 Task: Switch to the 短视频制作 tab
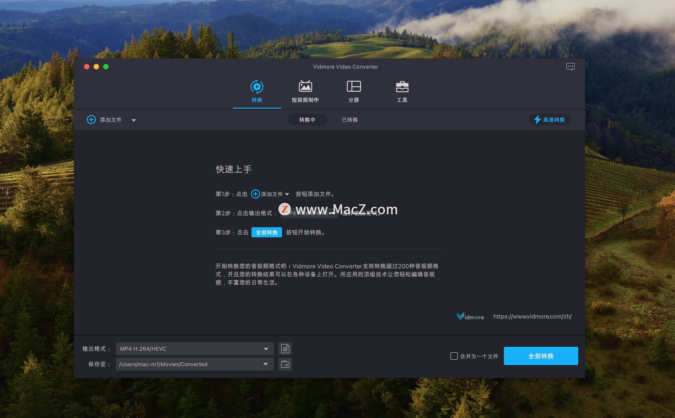tap(305, 91)
